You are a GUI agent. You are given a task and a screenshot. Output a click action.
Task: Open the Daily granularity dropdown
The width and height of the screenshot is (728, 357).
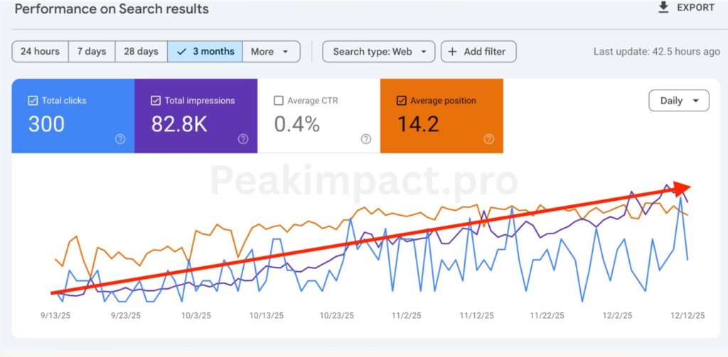pos(678,101)
